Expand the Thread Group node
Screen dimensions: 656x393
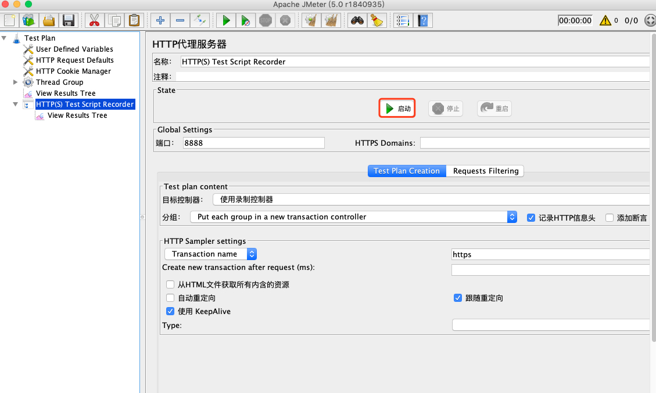pos(16,82)
